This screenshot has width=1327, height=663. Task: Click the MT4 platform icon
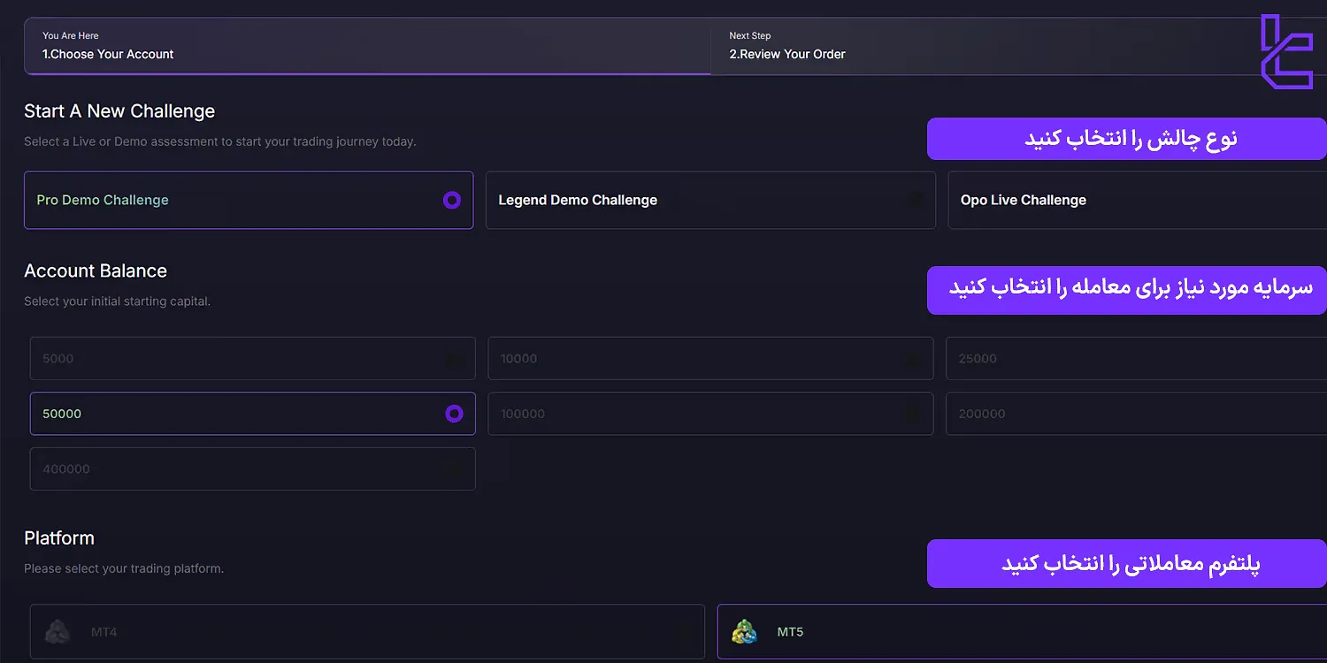(x=58, y=632)
